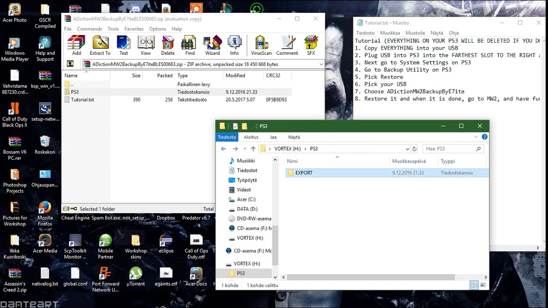Image resolution: width=548 pixels, height=308 pixels.
Task: Open Explorer recent locations dropdown arrow
Action: (245, 149)
